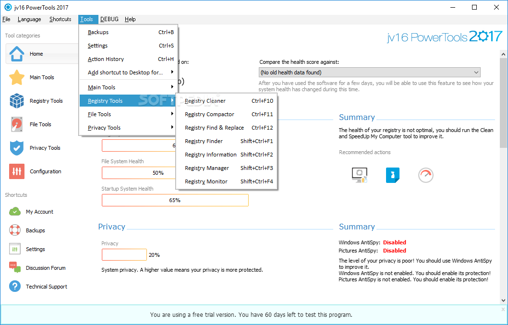The width and height of the screenshot is (508, 325).
Task: Open the Technical Support shortcut label
Action: [46, 287]
